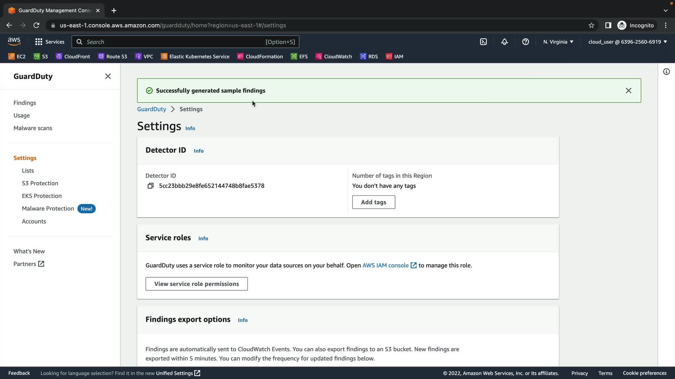Open the cloud_user account dropdown
This screenshot has height=379, width=675.
click(x=628, y=42)
